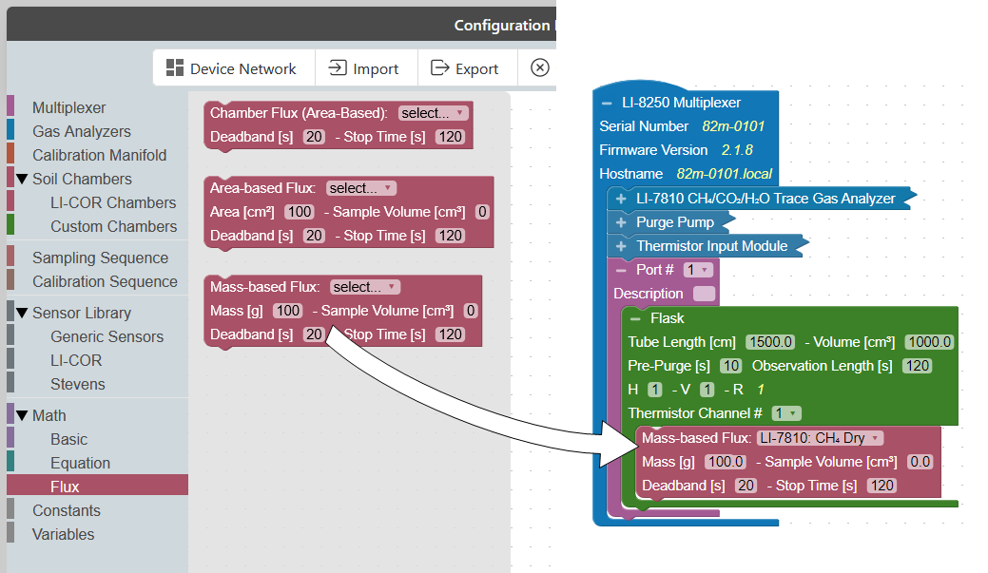Open the LI-7810: CH₄ Dry dropdown
988x573 pixels.
pyautogui.click(x=820, y=438)
